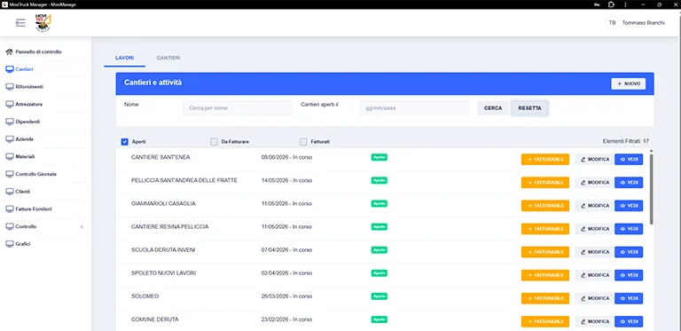This screenshot has width=681, height=331.
Task: Click the + NUOVO button
Action: pos(628,83)
